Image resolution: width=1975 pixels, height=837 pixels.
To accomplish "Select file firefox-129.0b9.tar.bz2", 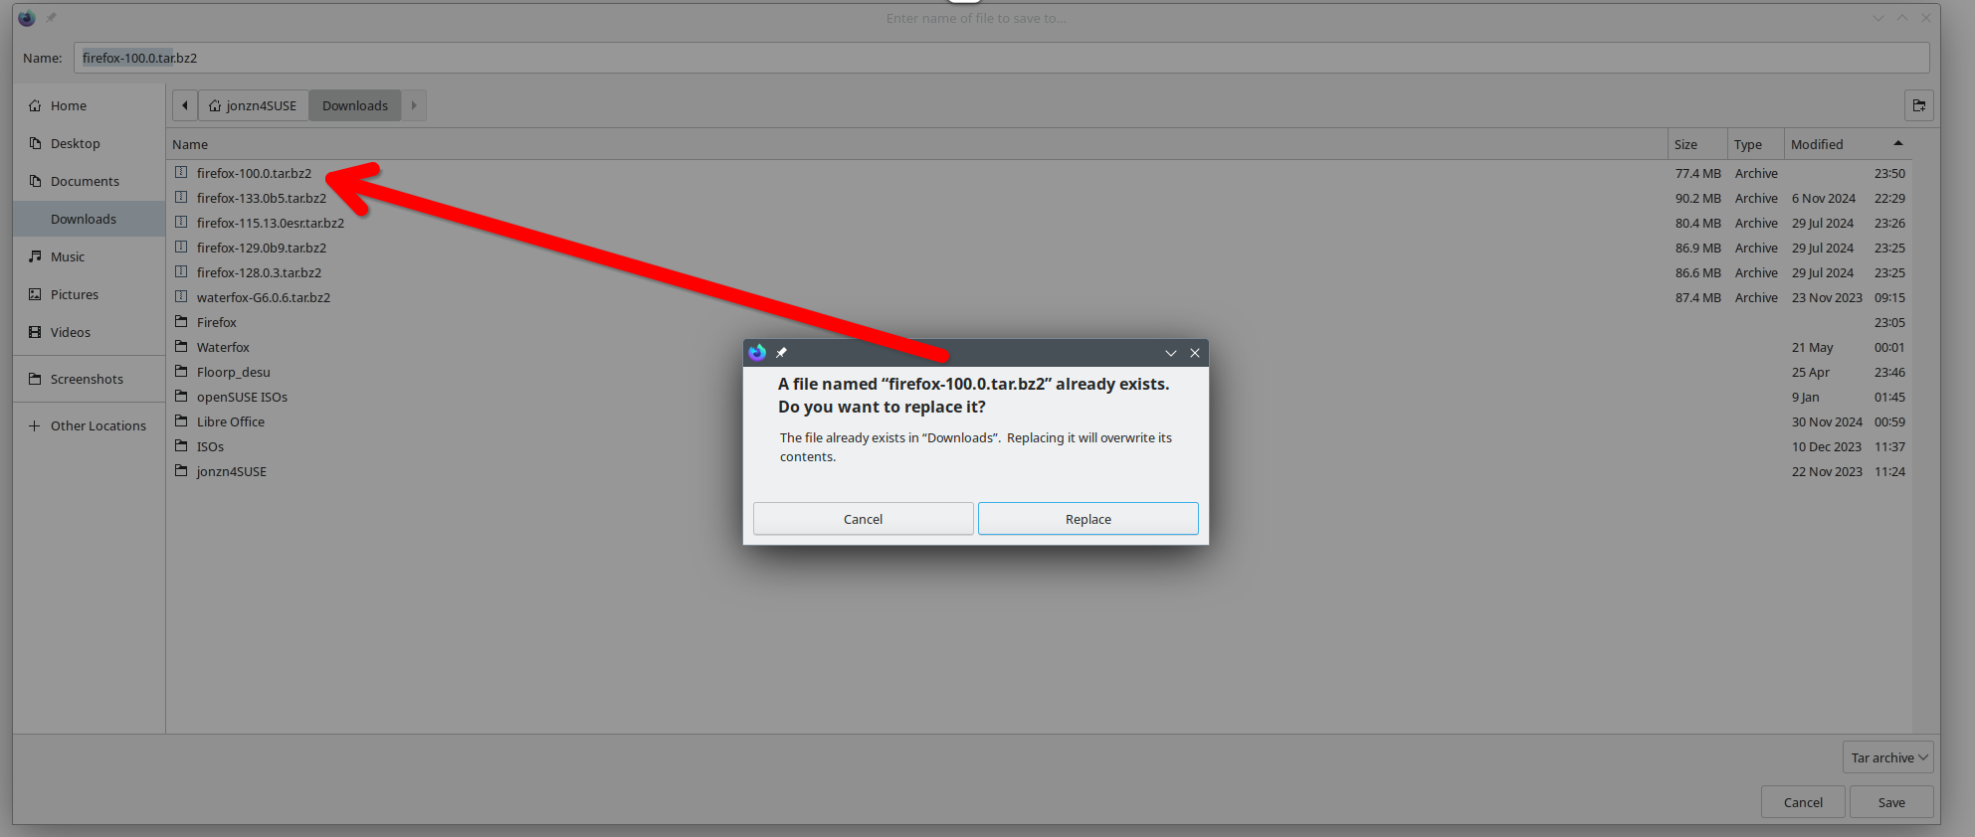I will (x=1039, y=248).
